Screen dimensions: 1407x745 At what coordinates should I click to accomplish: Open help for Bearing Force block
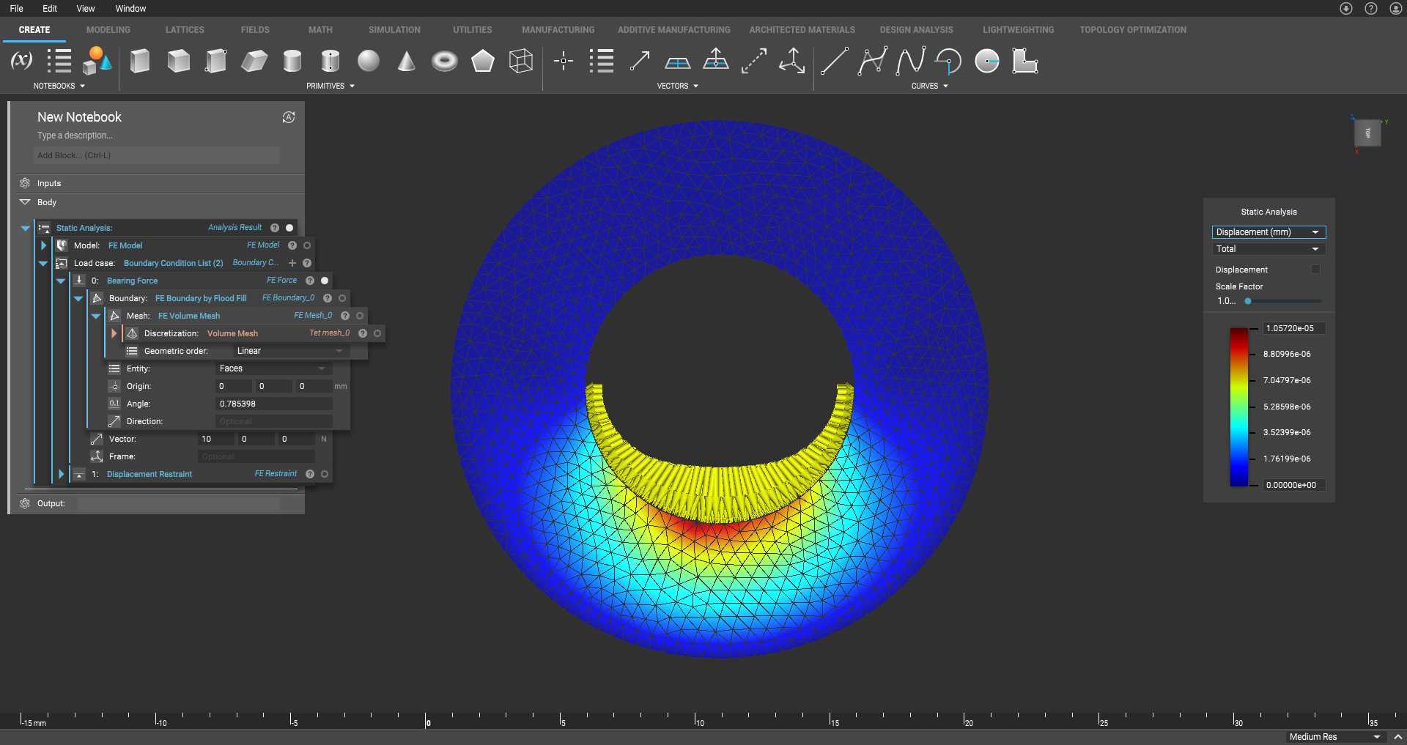tap(310, 281)
